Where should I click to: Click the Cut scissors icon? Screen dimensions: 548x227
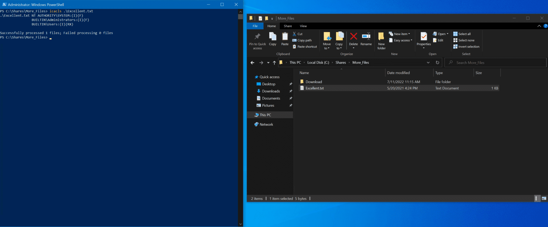(295, 34)
